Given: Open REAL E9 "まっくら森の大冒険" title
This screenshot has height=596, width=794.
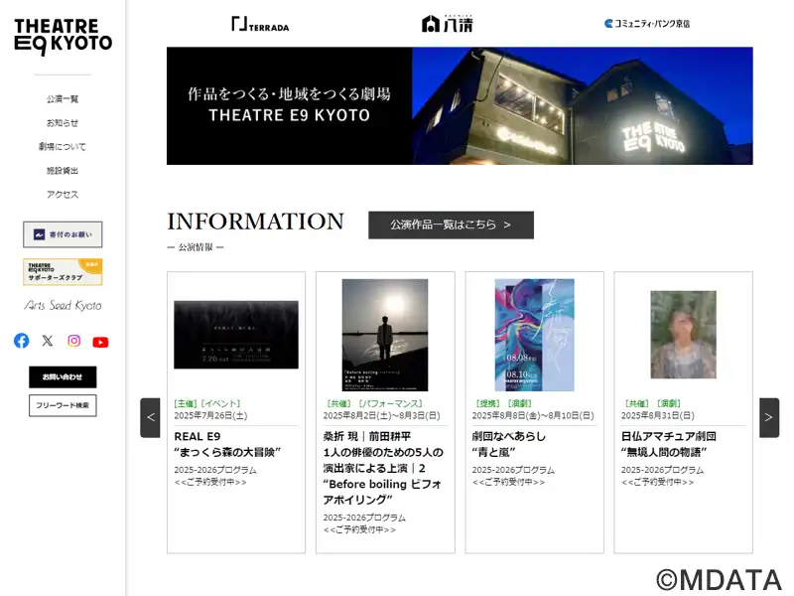Looking at the screenshot, I should [x=227, y=444].
